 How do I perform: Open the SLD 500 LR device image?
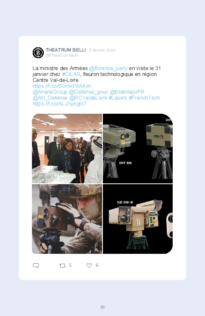pos(138,219)
